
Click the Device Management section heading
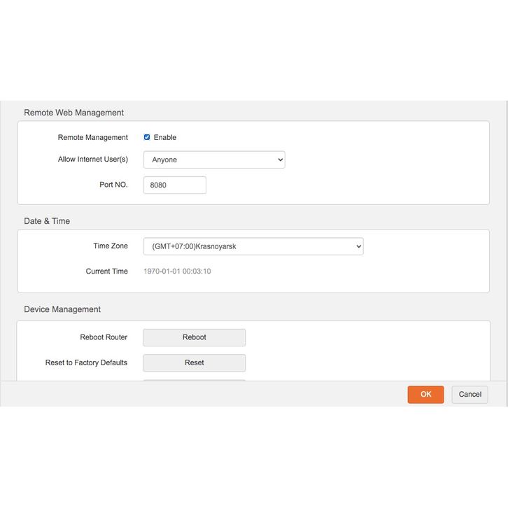62,309
